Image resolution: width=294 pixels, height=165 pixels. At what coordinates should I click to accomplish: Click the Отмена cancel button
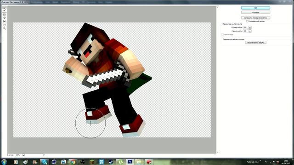[255, 12]
